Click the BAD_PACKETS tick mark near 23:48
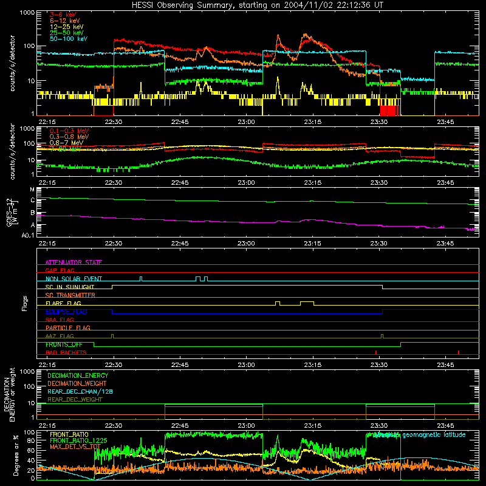This screenshot has height=486, width=486. (459, 352)
